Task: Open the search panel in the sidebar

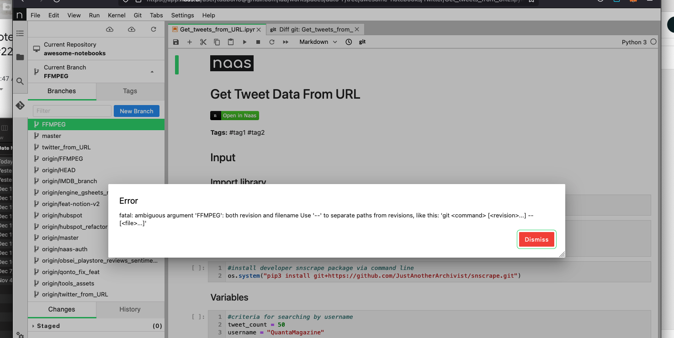Action: point(20,81)
